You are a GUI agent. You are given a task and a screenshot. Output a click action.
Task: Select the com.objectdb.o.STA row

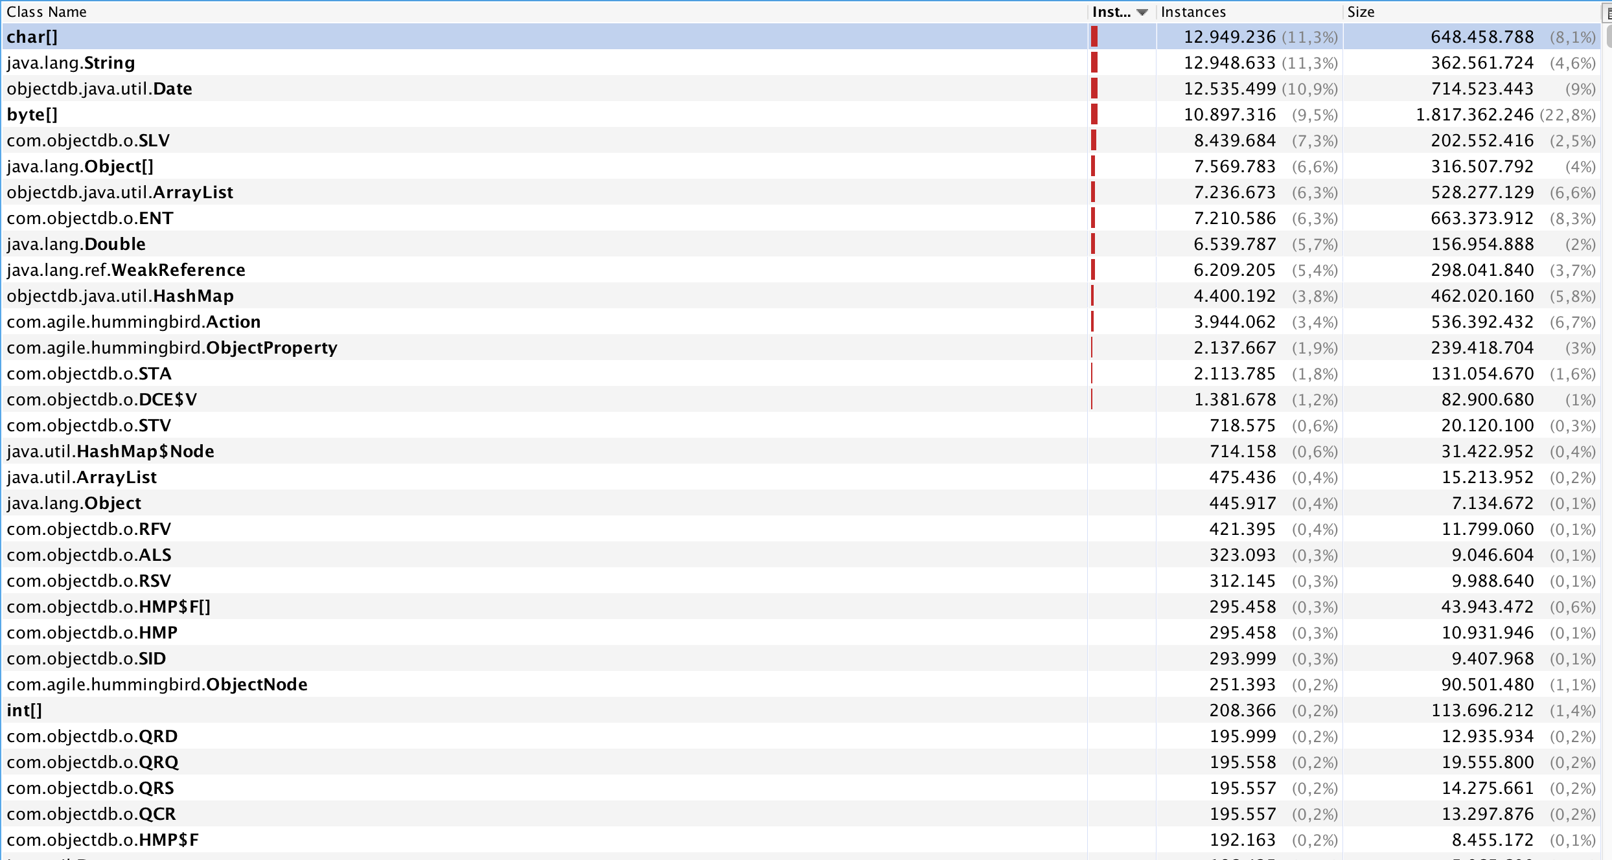pos(801,374)
